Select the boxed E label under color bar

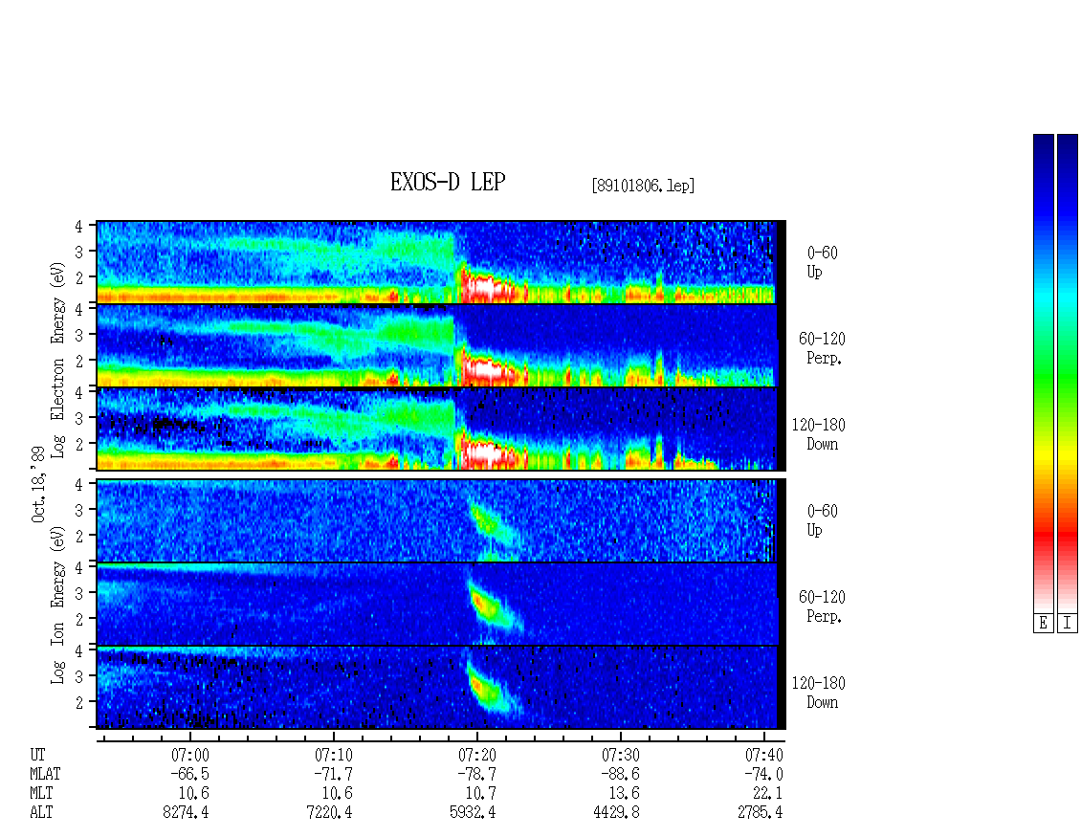click(x=1043, y=624)
